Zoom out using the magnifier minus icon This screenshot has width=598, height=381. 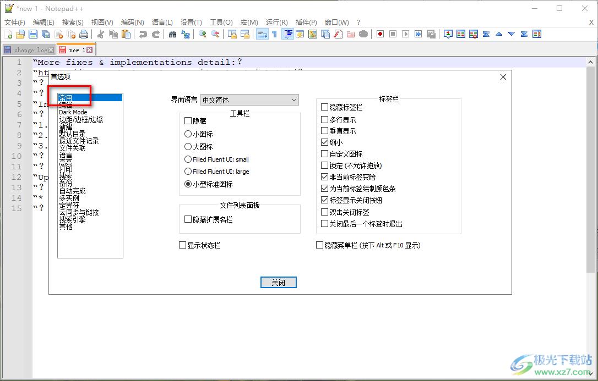(215, 34)
